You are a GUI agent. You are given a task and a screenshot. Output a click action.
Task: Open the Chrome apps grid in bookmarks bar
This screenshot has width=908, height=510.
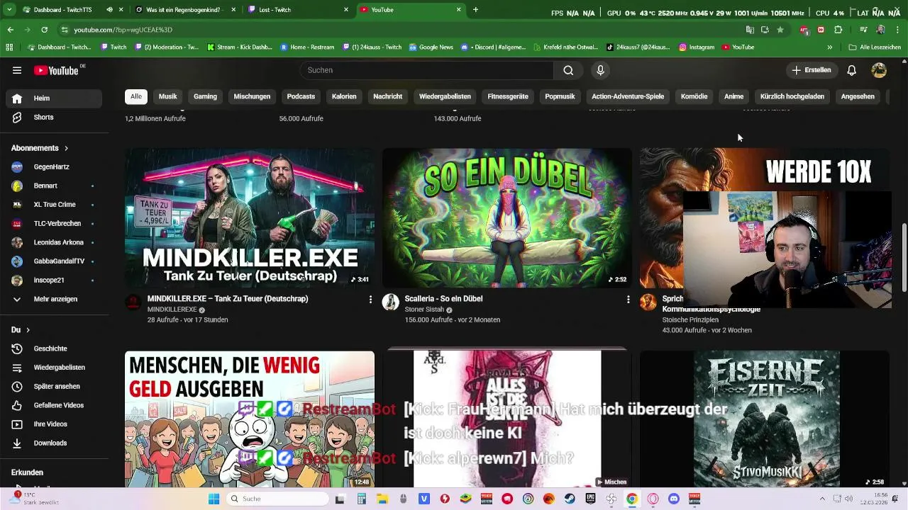point(9,47)
